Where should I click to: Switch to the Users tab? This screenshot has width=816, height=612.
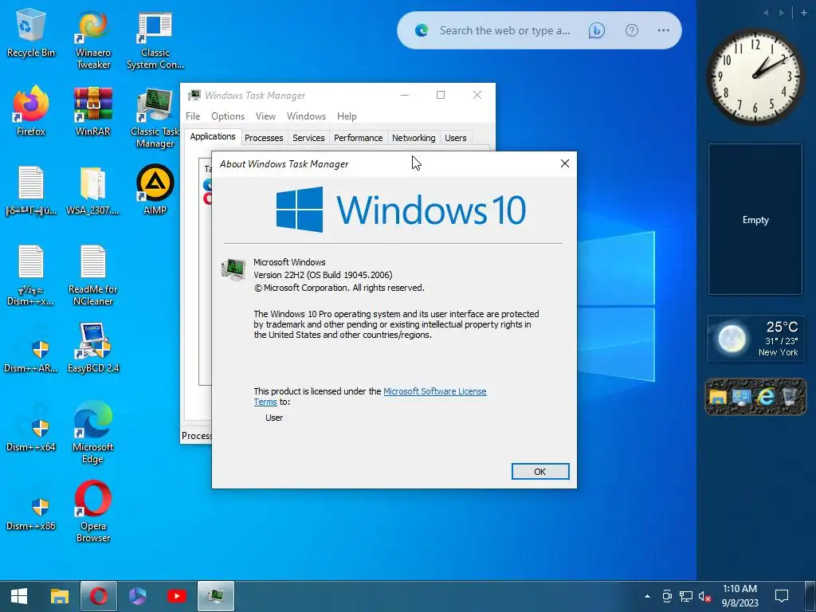pyautogui.click(x=455, y=138)
